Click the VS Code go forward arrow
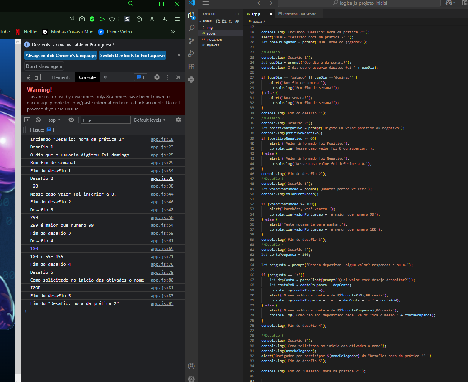 pyautogui.click(x=270, y=3)
